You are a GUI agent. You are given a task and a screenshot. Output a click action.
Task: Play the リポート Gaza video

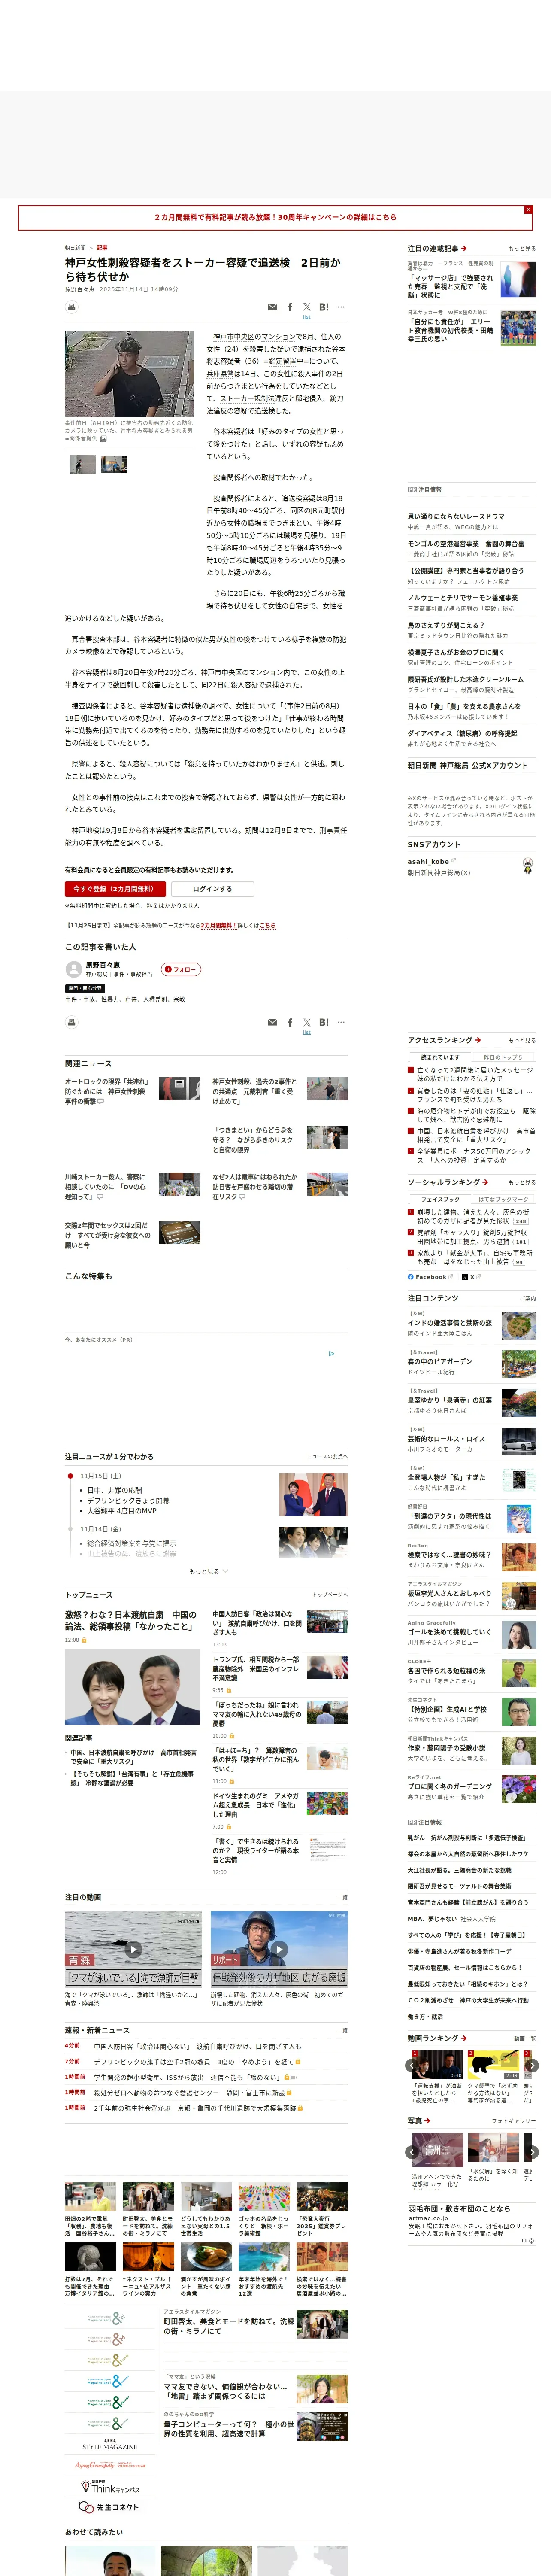click(279, 1949)
